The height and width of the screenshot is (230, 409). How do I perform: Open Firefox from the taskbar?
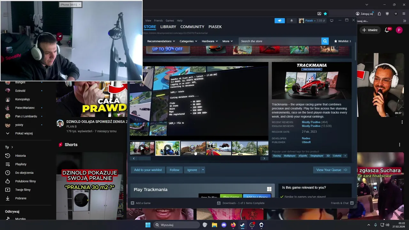click(x=233, y=225)
